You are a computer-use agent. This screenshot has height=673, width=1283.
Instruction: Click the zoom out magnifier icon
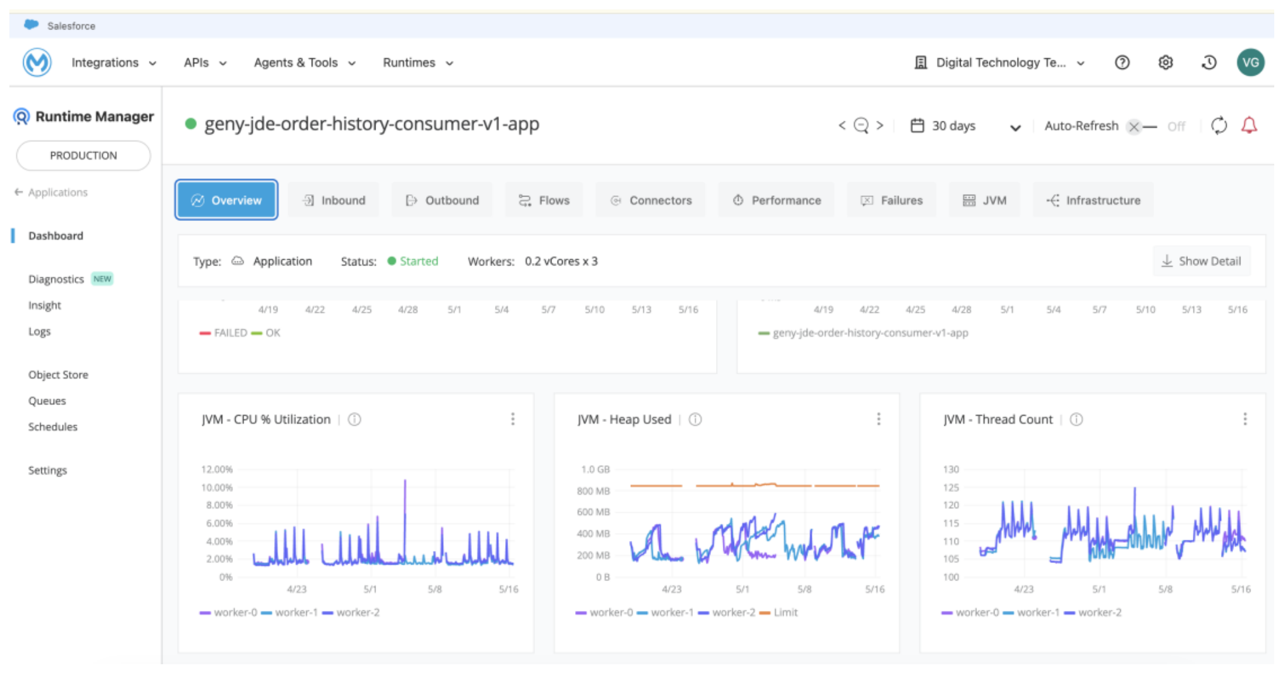tap(861, 126)
